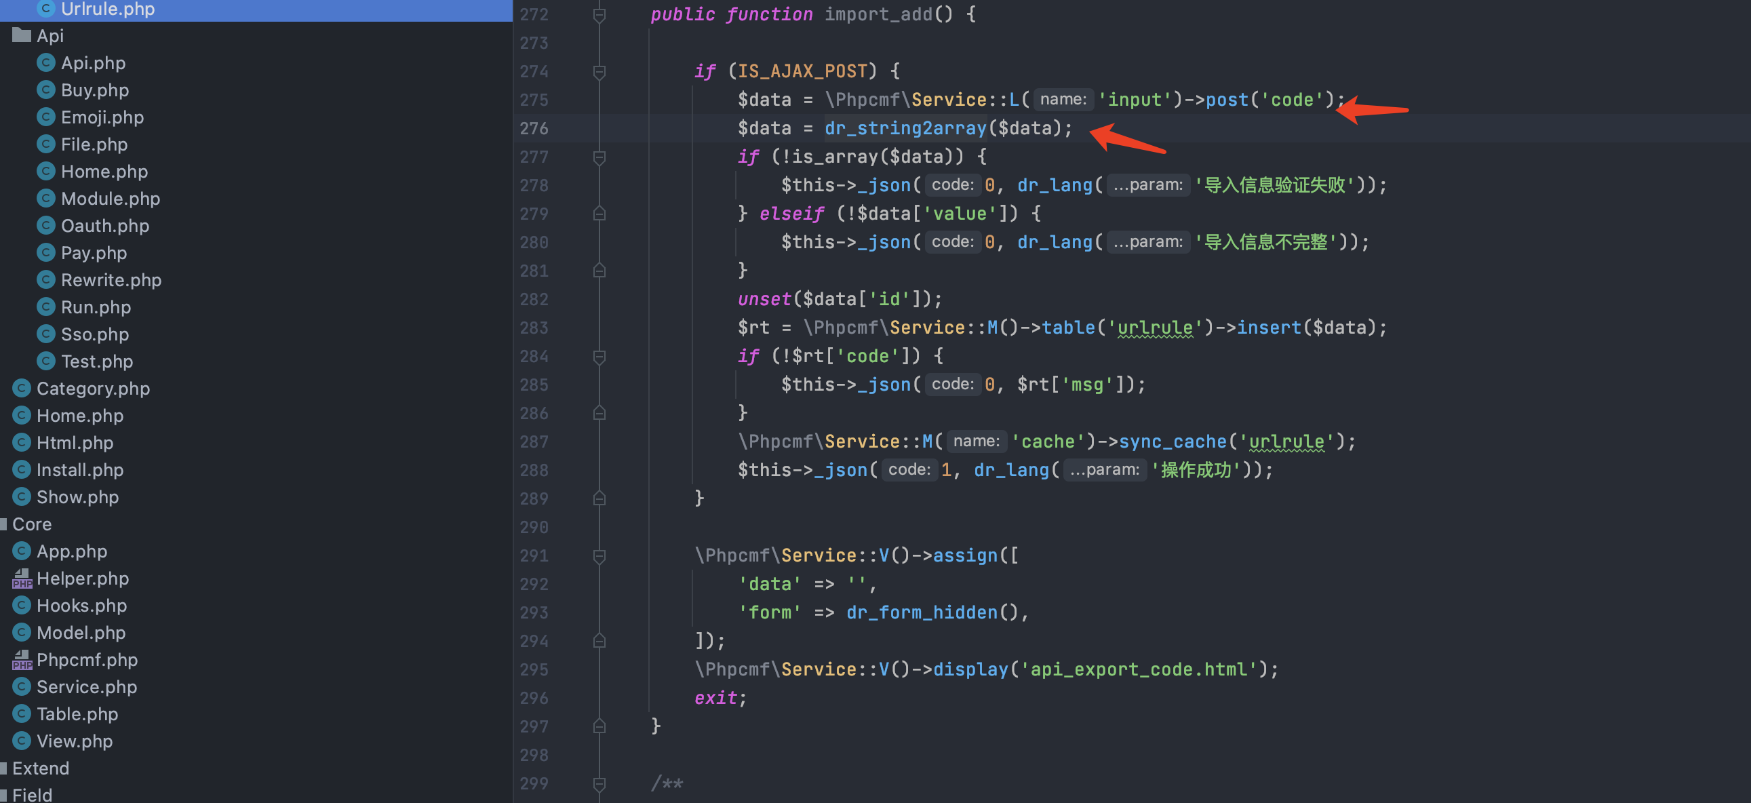
Task: Click line number 276 in gutter
Action: click(x=534, y=128)
